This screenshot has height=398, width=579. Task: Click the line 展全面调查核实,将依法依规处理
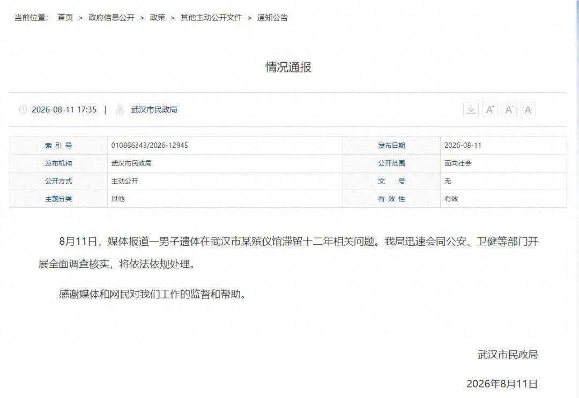pos(117,264)
